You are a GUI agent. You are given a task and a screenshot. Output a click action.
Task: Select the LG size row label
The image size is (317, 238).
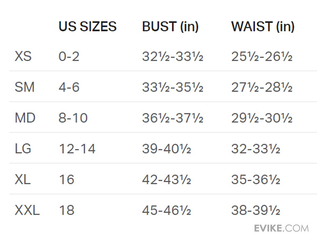tap(23, 149)
